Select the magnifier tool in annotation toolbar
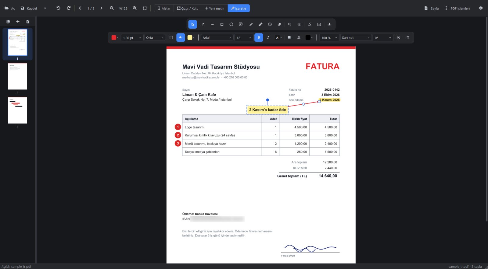The image size is (488, 269). (x=290, y=24)
